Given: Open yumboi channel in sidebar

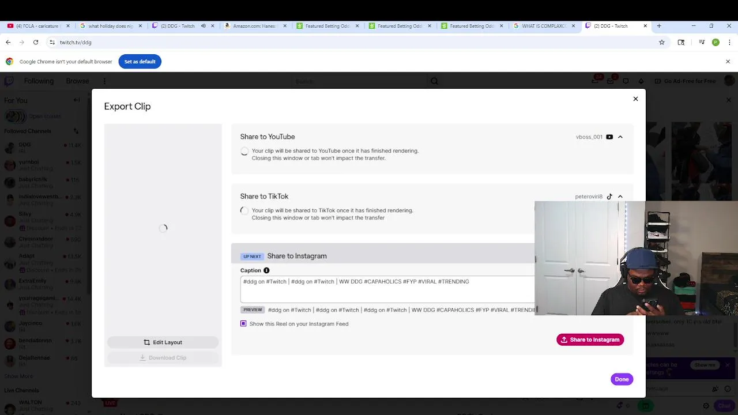Looking at the screenshot, I should point(44,165).
